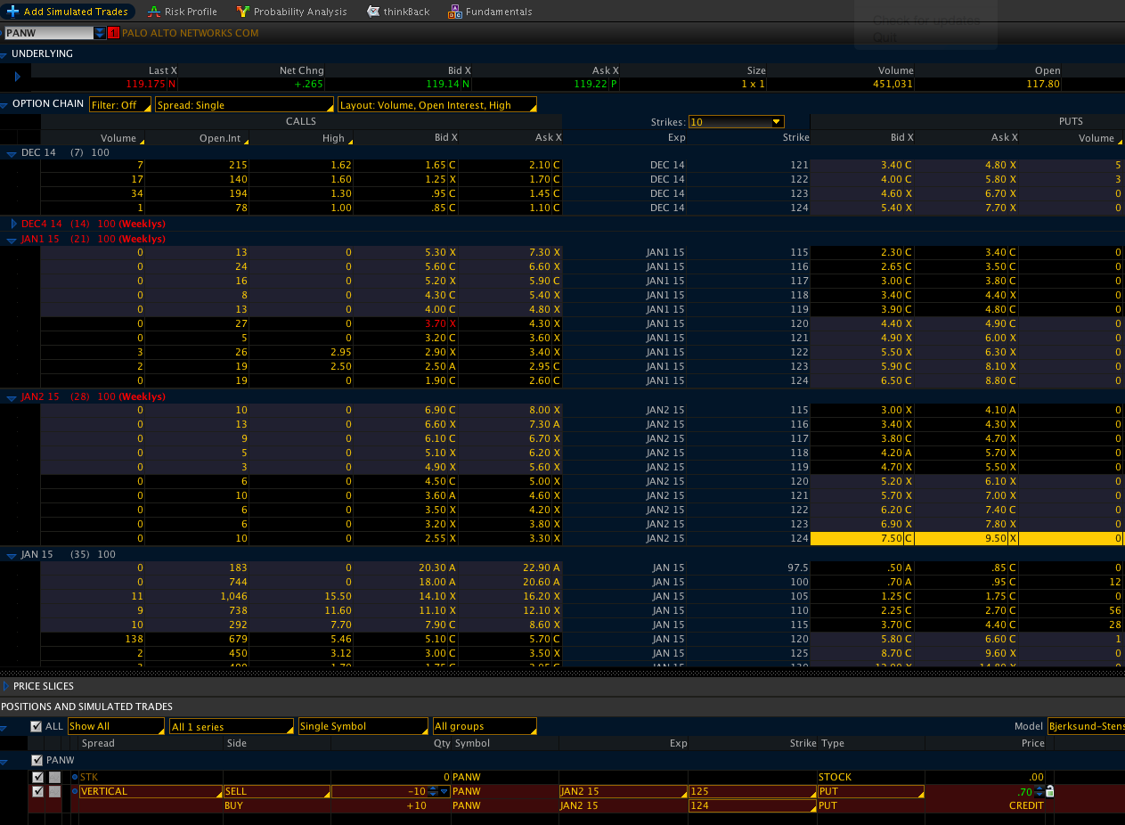The height and width of the screenshot is (825, 1125).
Task: Open the Filter: Off dropdown
Action: [119, 104]
